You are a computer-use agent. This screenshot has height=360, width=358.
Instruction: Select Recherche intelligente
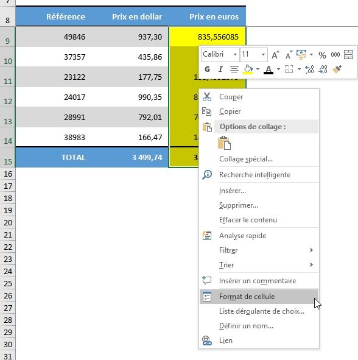(259, 175)
